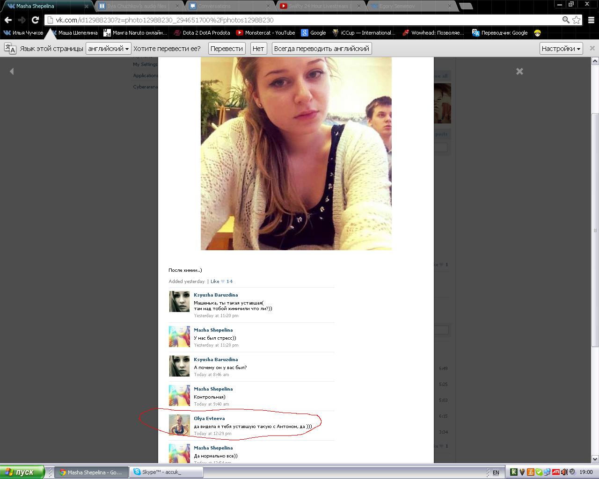Click the Like link under photo
Viewport: 599px width, 479px height.
[x=215, y=282]
